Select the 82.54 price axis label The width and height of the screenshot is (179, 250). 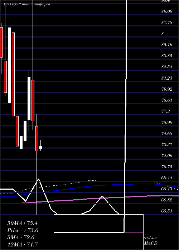(x=167, y=67)
